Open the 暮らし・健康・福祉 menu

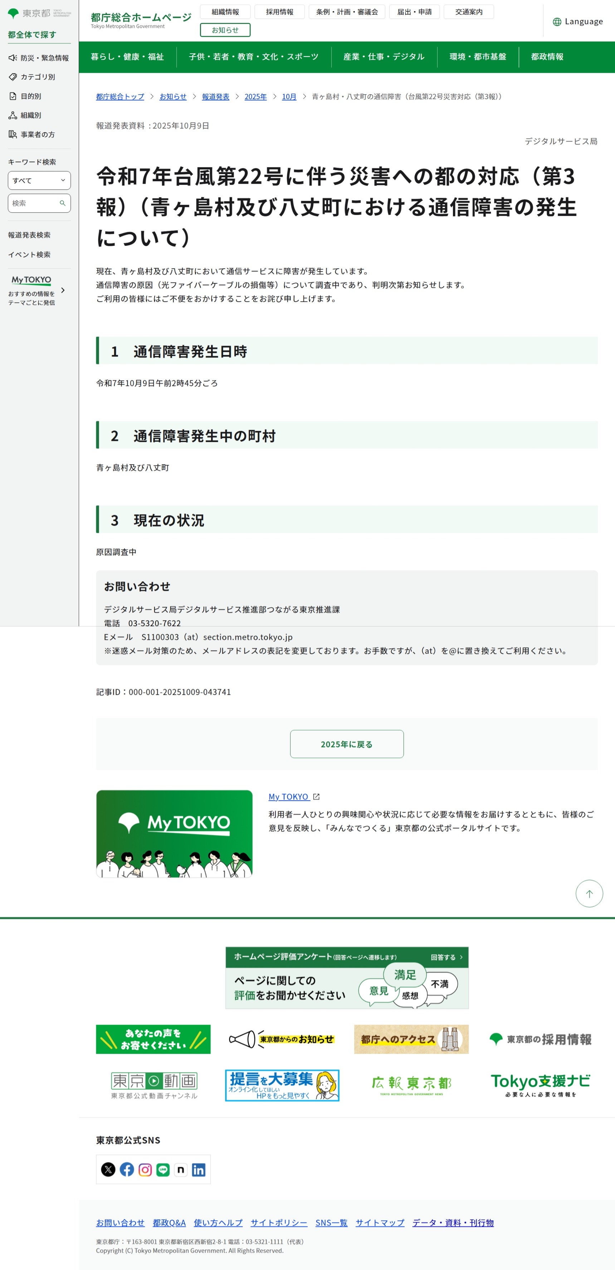pos(127,57)
